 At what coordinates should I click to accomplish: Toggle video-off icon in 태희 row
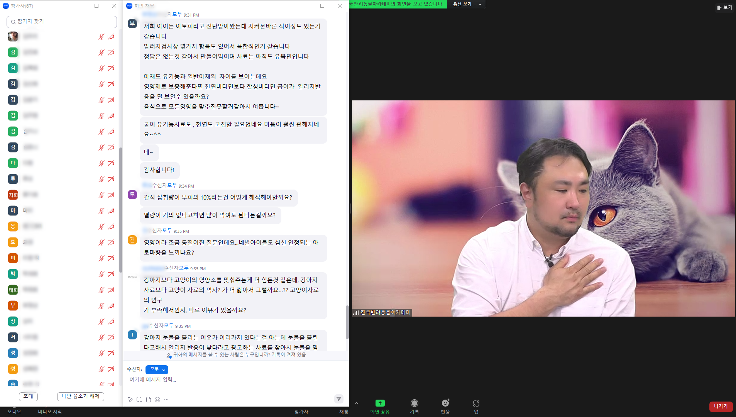click(111, 290)
